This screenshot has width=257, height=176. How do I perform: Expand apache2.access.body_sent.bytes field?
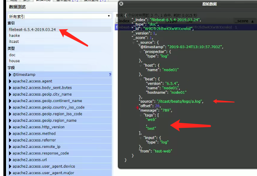(x=10, y=88)
